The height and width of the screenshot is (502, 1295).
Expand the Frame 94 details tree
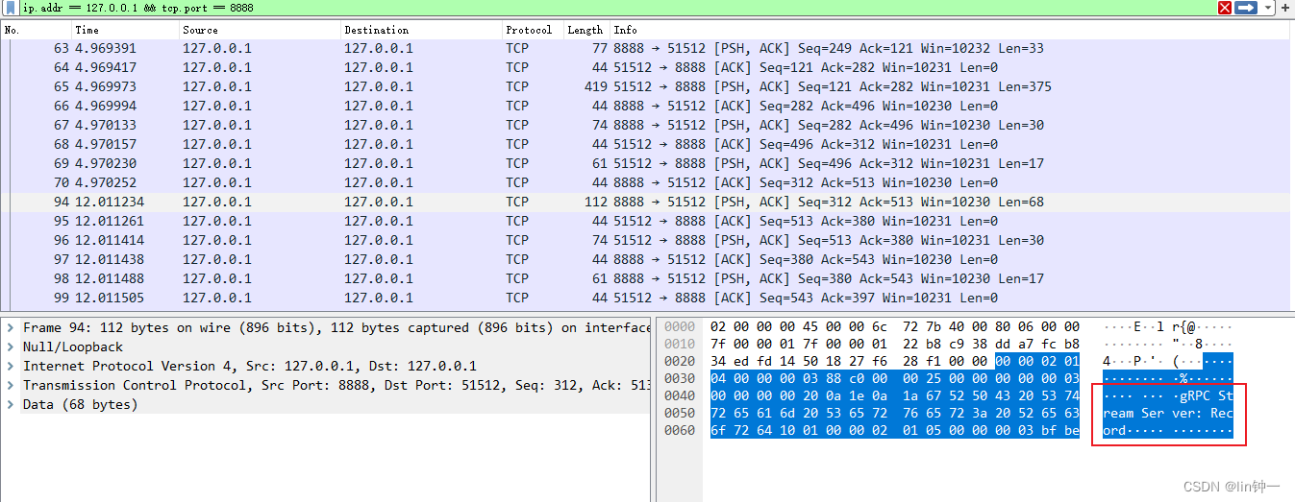[10, 328]
